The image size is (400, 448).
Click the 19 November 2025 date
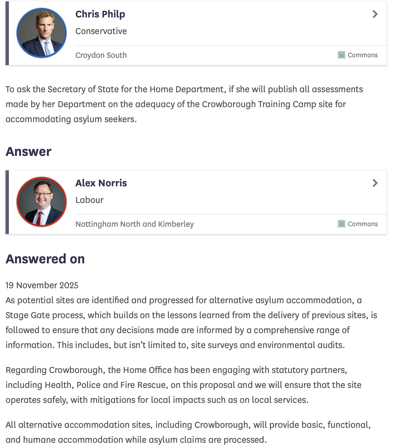click(42, 285)
